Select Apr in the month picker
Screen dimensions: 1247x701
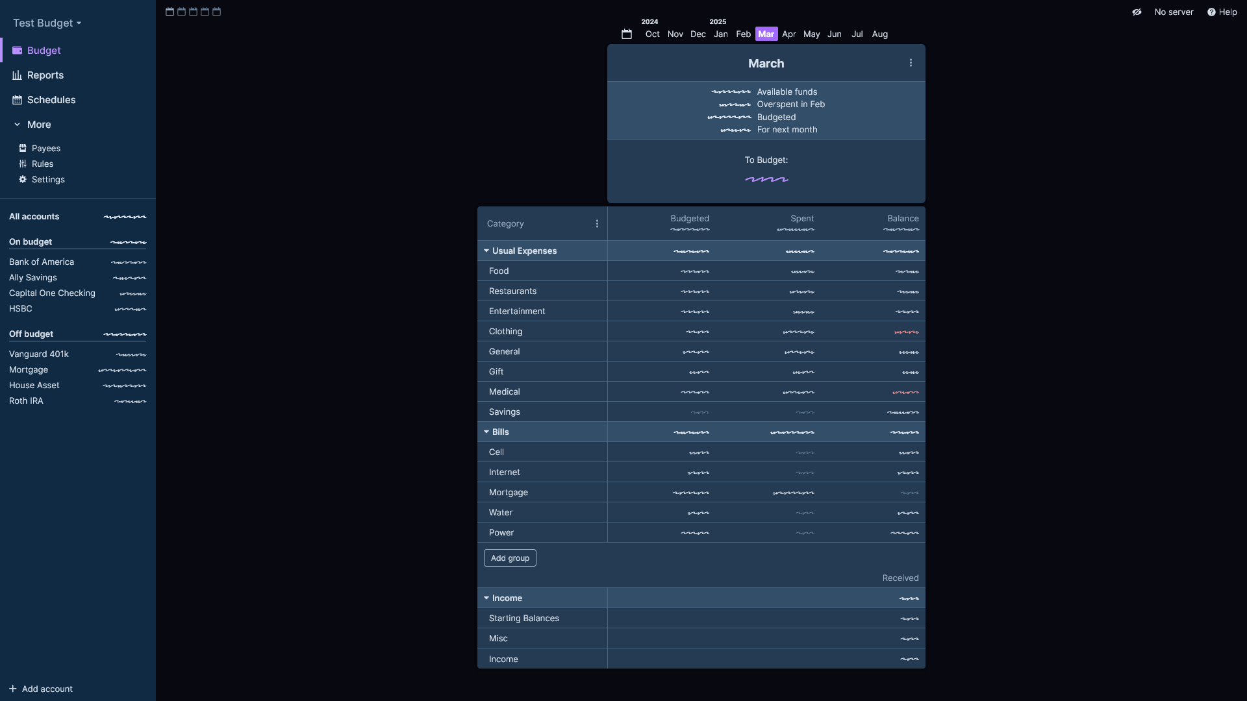[x=788, y=34]
